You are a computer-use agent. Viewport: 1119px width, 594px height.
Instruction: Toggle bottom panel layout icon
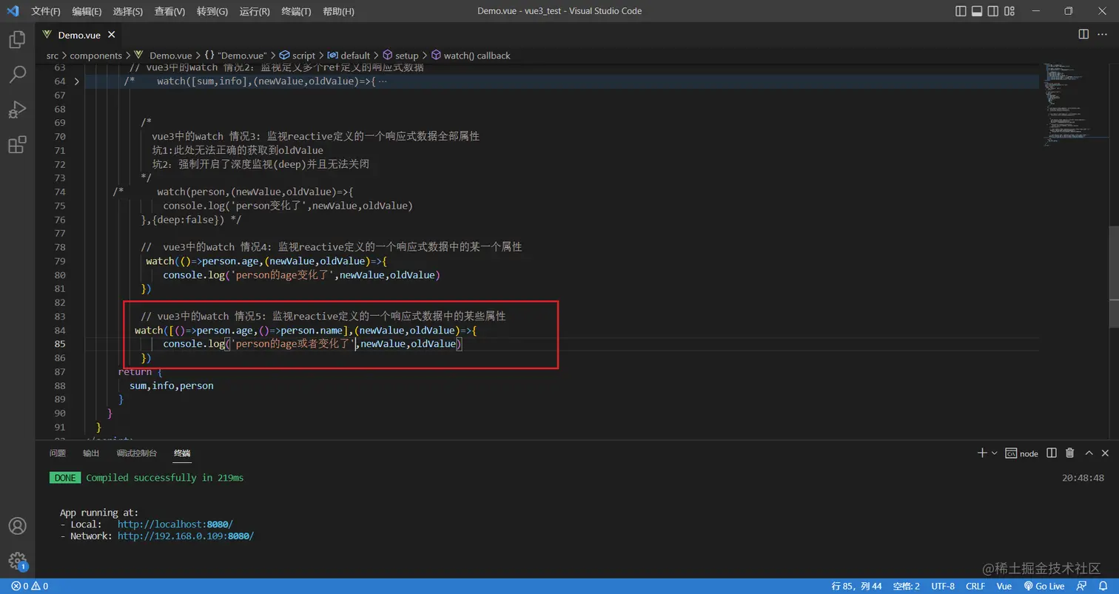[977, 11]
